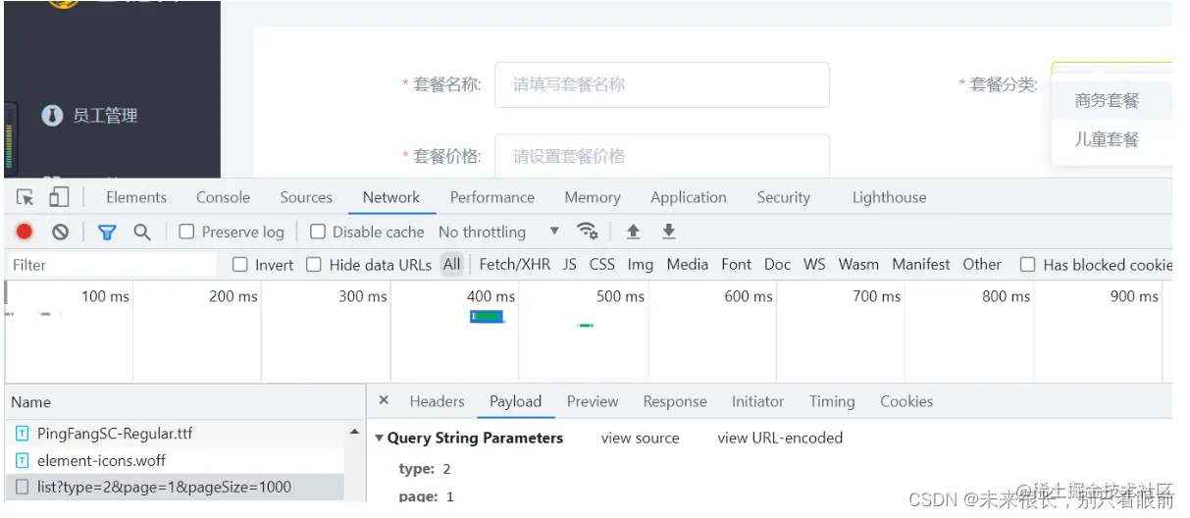Switch to the Console tab
Screen dimensions: 1190x518
(223, 197)
